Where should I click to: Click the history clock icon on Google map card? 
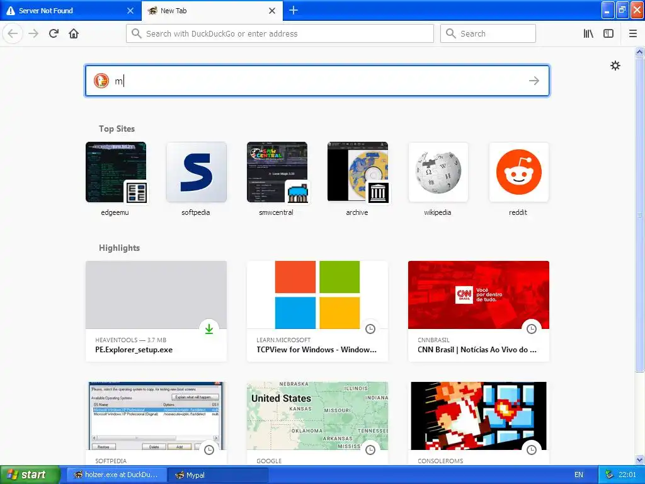click(370, 450)
